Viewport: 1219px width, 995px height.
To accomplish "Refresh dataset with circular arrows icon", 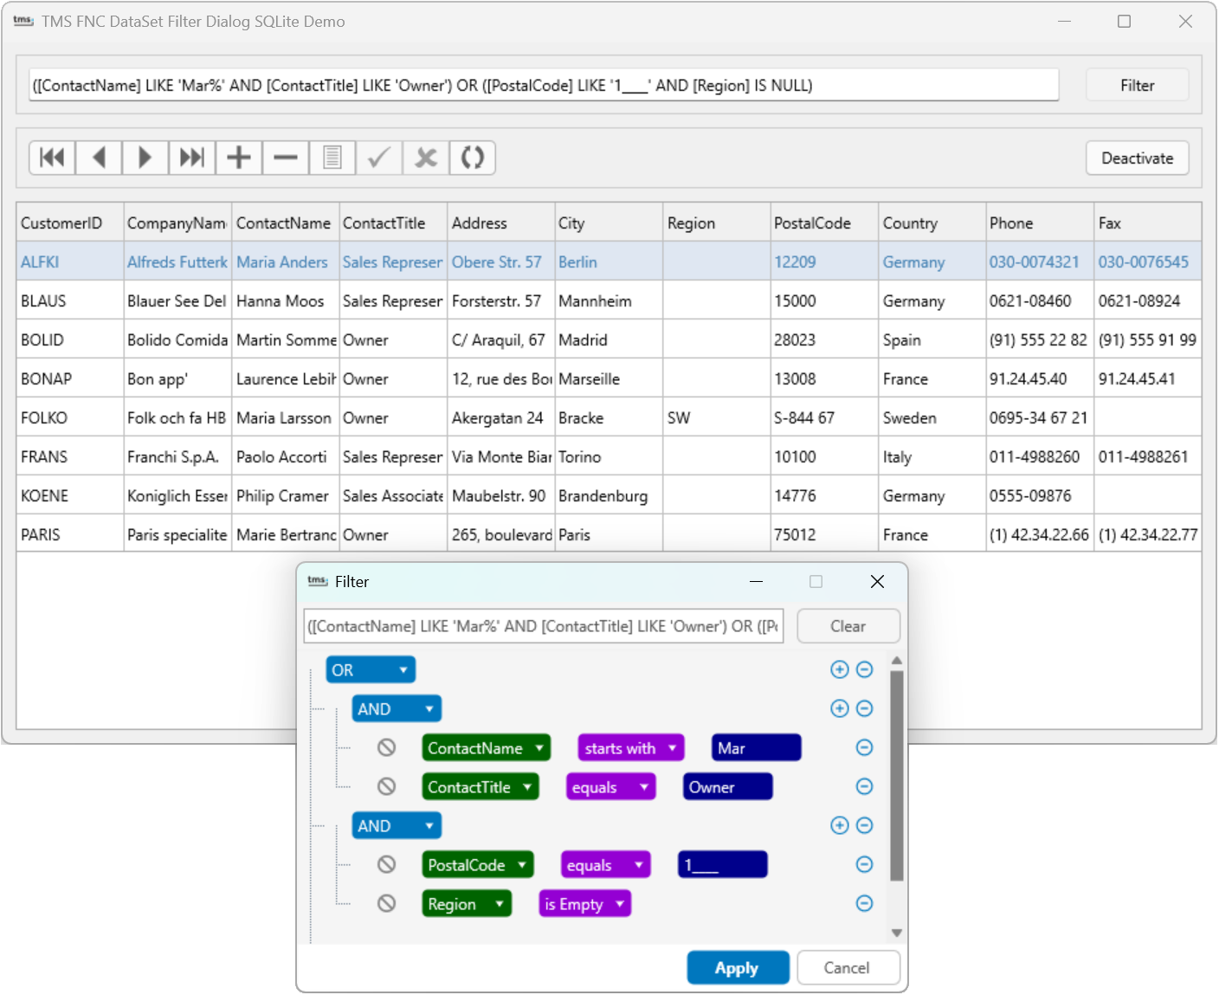I will (473, 158).
